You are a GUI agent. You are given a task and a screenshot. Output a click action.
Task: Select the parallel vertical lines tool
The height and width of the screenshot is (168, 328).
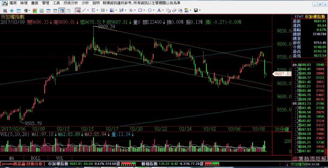tap(102, 10)
